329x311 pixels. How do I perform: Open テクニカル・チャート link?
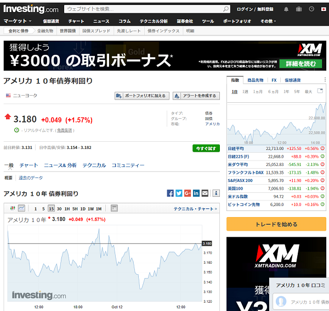pos(195,209)
